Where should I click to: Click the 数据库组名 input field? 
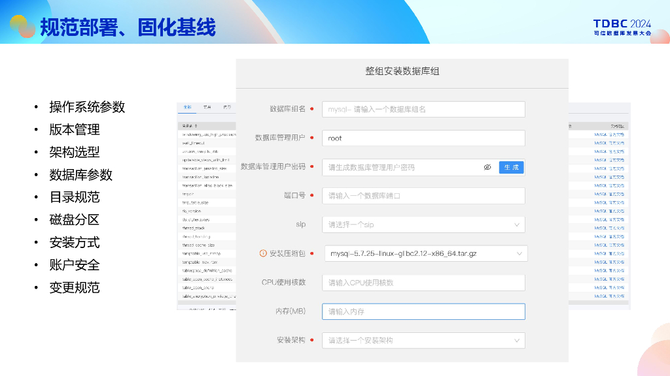[x=424, y=109]
